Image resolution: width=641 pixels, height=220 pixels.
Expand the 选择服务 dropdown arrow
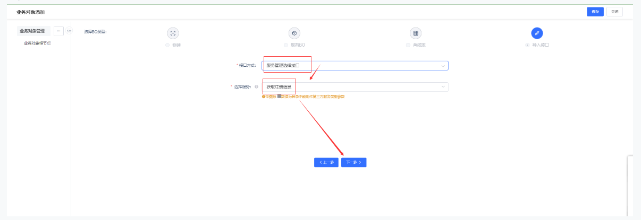tap(443, 87)
